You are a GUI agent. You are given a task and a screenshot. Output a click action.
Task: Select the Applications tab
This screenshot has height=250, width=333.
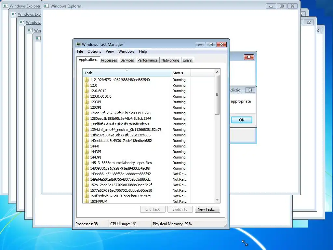coord(88,60)
